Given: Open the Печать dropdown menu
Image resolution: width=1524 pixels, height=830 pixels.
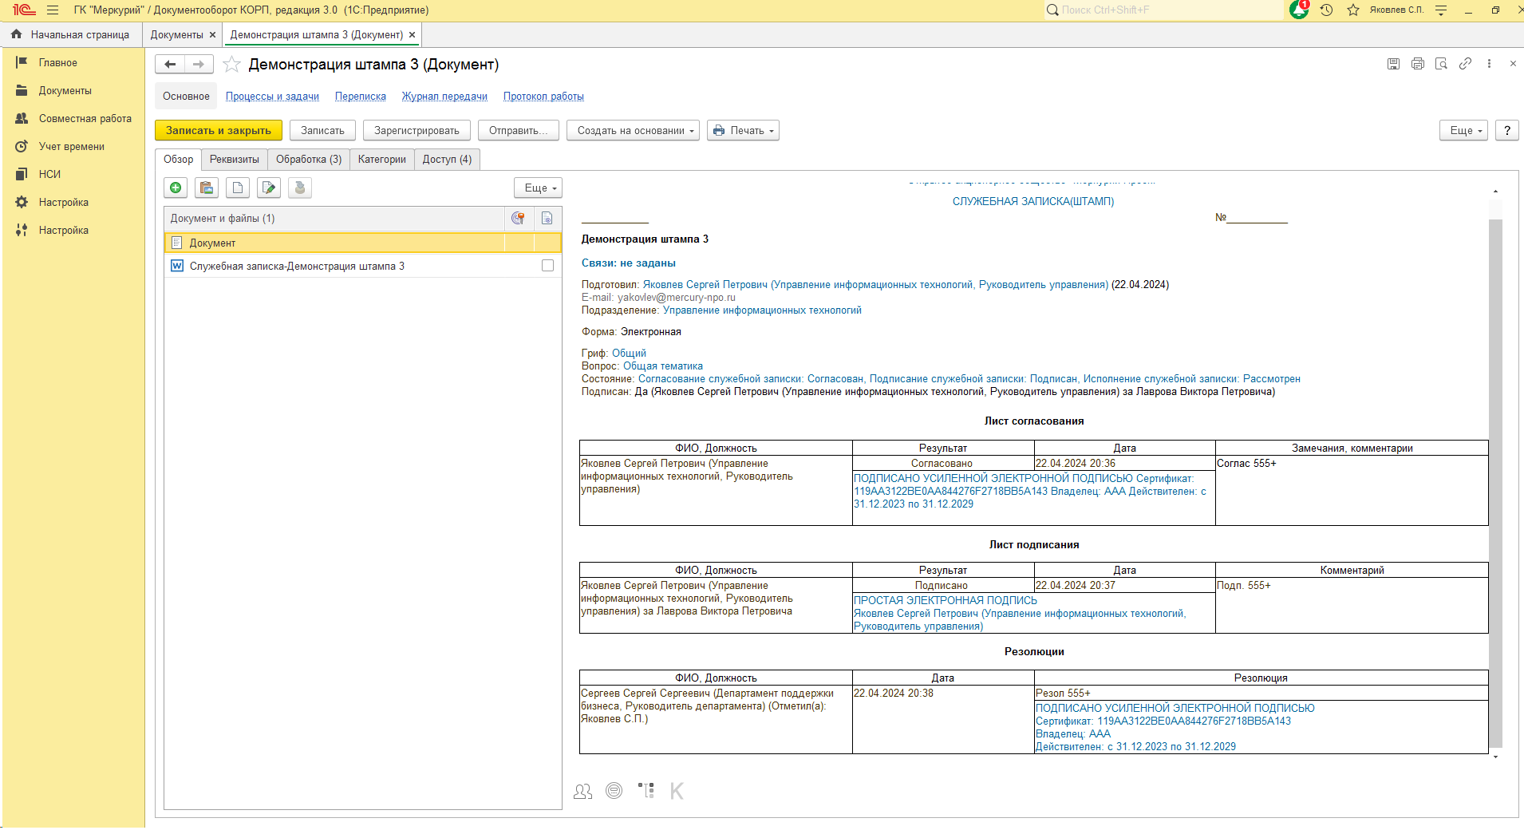Looking at the screenshot, I should click(x=744, y=130).
